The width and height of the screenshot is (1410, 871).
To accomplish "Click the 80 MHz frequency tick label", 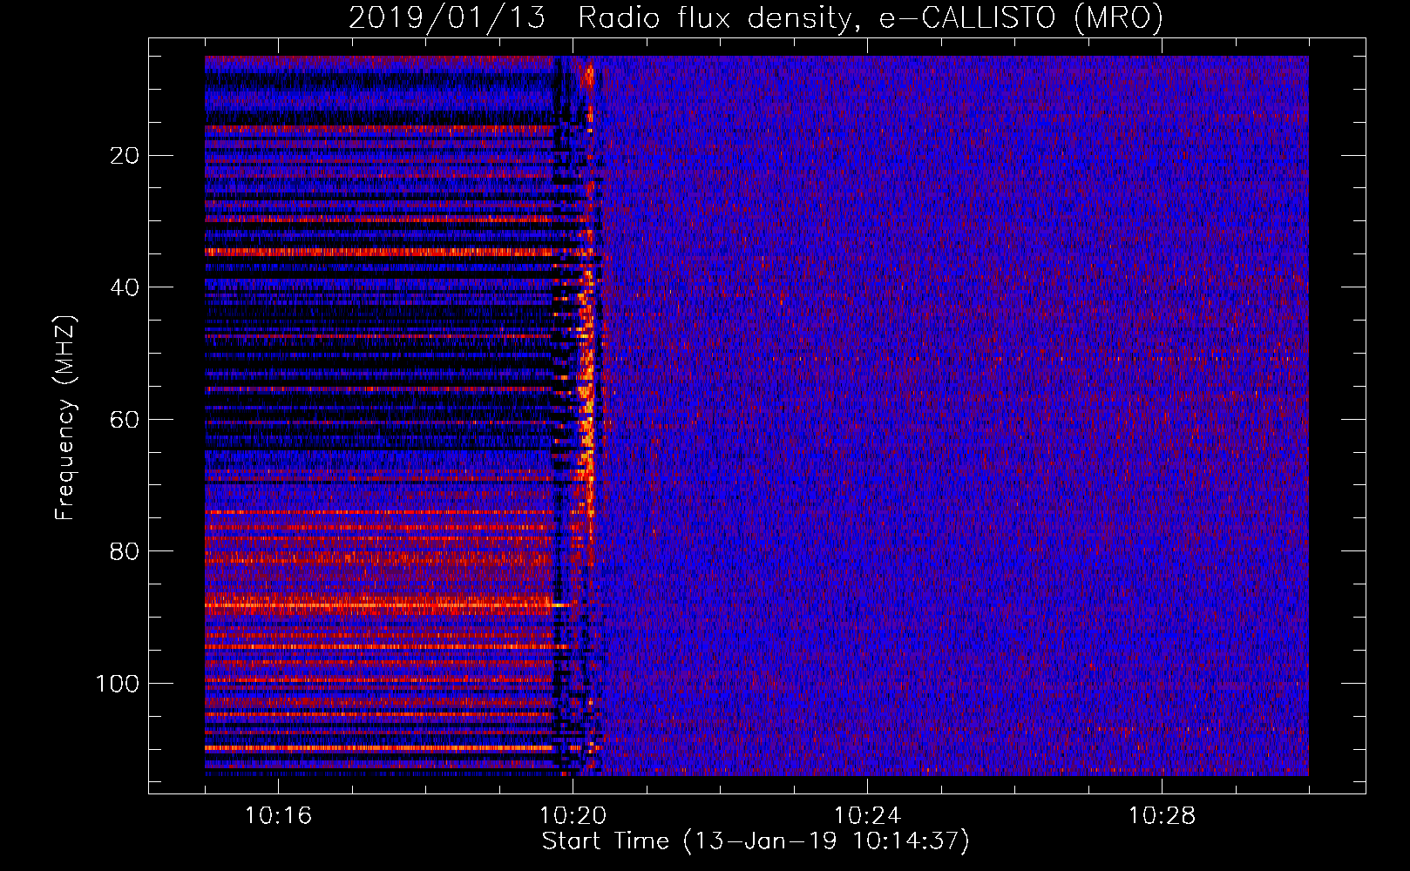I will coord(125,551).
